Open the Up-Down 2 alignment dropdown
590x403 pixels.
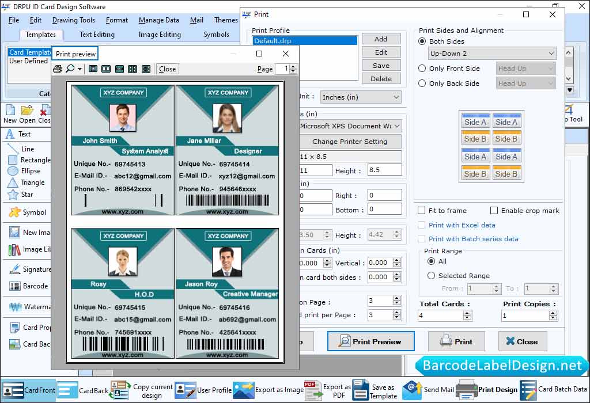tap(492, 54)
